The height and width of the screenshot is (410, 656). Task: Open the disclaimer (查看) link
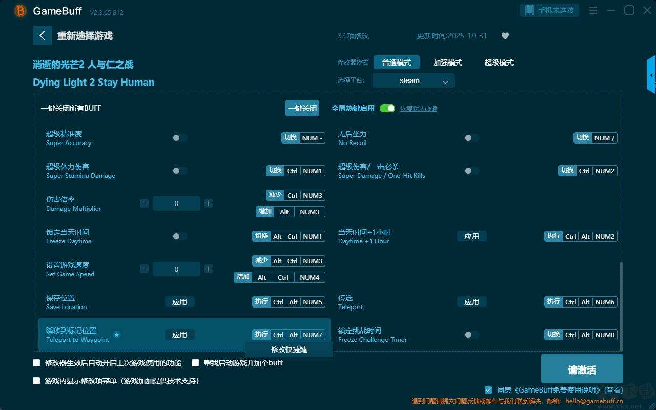(x=614, y=390)
